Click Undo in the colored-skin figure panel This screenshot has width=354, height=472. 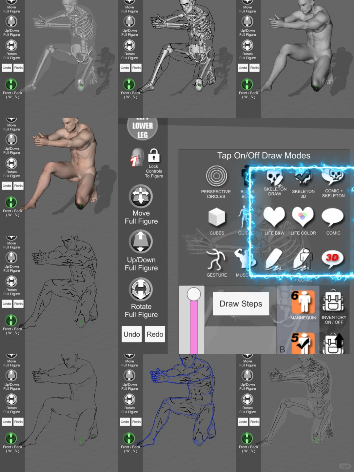click(x=7, y=186)
